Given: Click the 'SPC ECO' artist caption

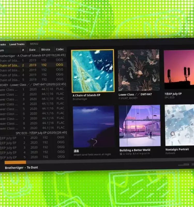Looking at the screenshot, I should click(x=169, y=98).
